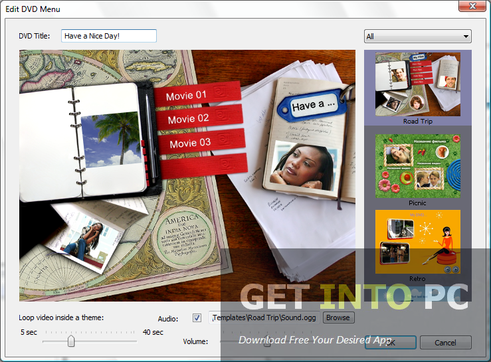Click the OK button
The width and height of the screenshot is (491, 362).
click(391, 343)
